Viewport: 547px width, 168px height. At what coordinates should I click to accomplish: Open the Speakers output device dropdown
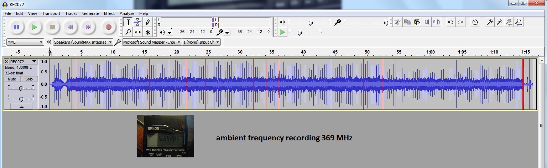point(83,42)
